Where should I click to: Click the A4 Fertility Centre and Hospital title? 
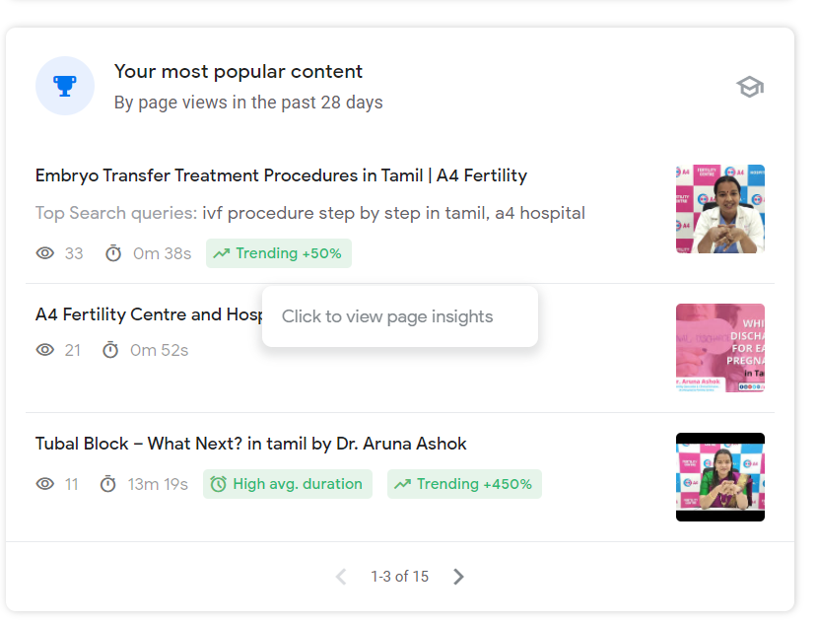tap(148, 314)
